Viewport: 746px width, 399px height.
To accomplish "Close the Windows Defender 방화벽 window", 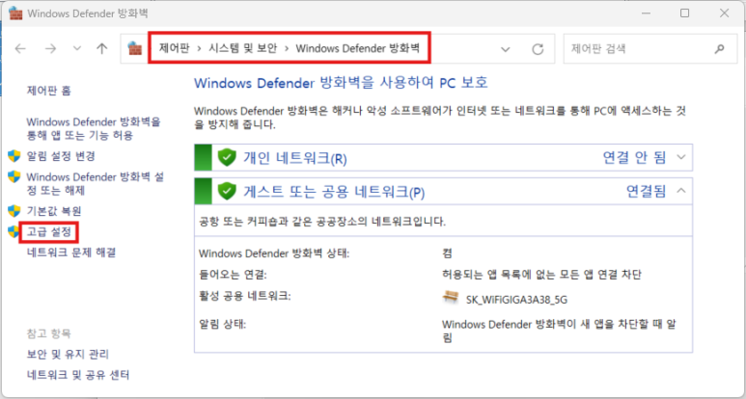I will pos(724,13).
